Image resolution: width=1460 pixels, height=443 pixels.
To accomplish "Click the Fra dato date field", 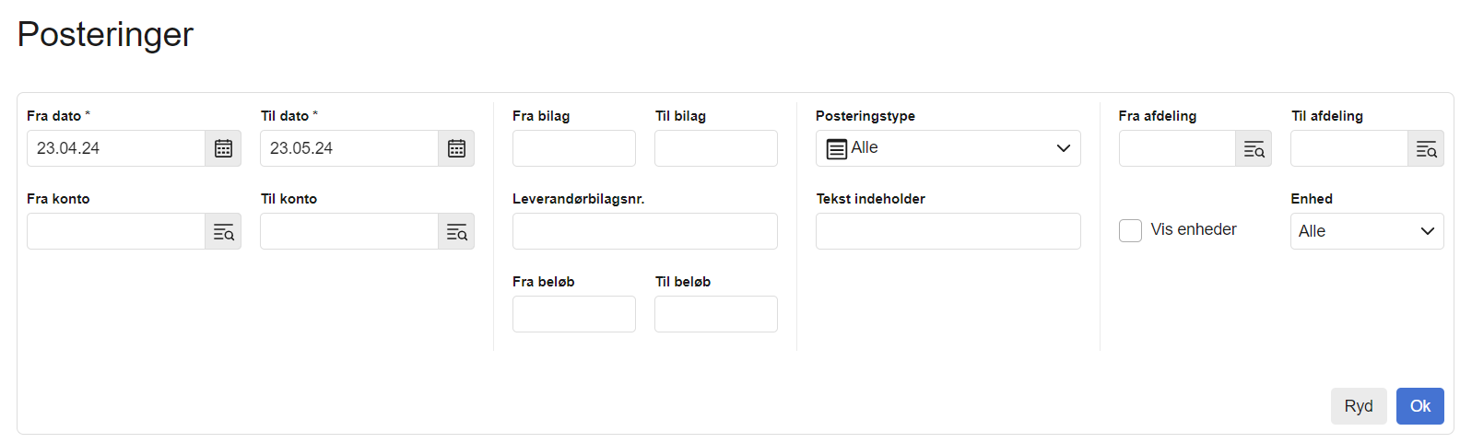I will 115,148.
